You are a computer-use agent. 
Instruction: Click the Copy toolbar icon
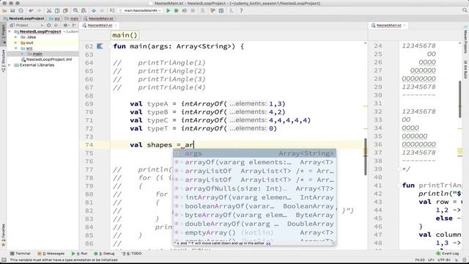click(x=57, y=10)
